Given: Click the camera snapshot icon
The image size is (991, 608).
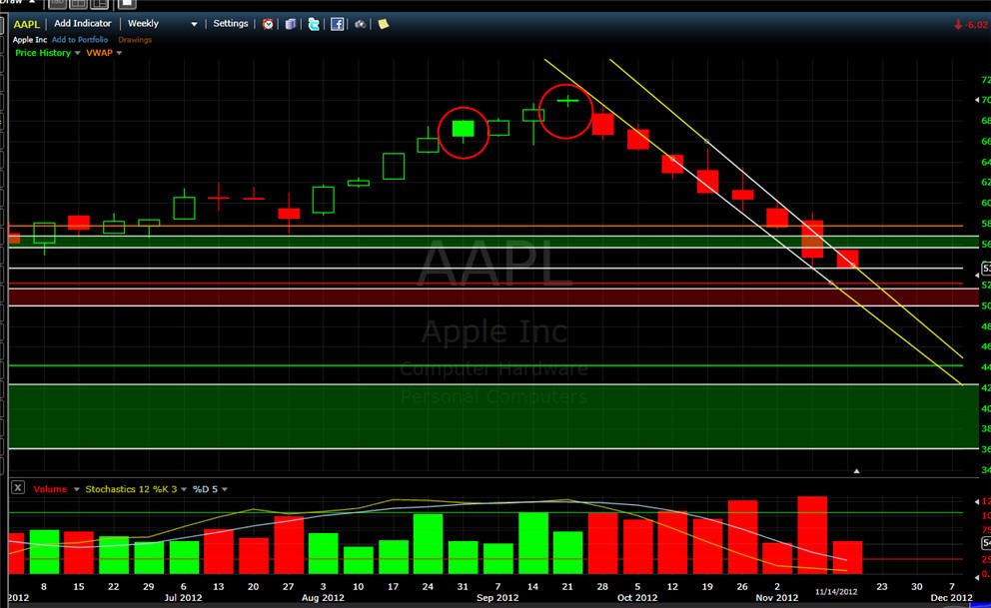Looking at the screenshot, I should [x=361, y=24].
